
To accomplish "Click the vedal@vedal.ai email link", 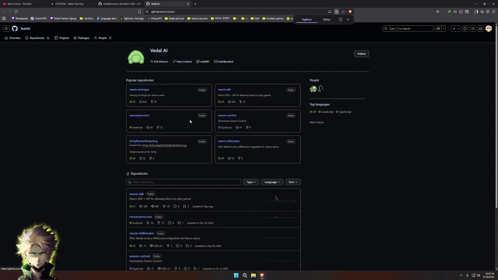I will point(225,61).
